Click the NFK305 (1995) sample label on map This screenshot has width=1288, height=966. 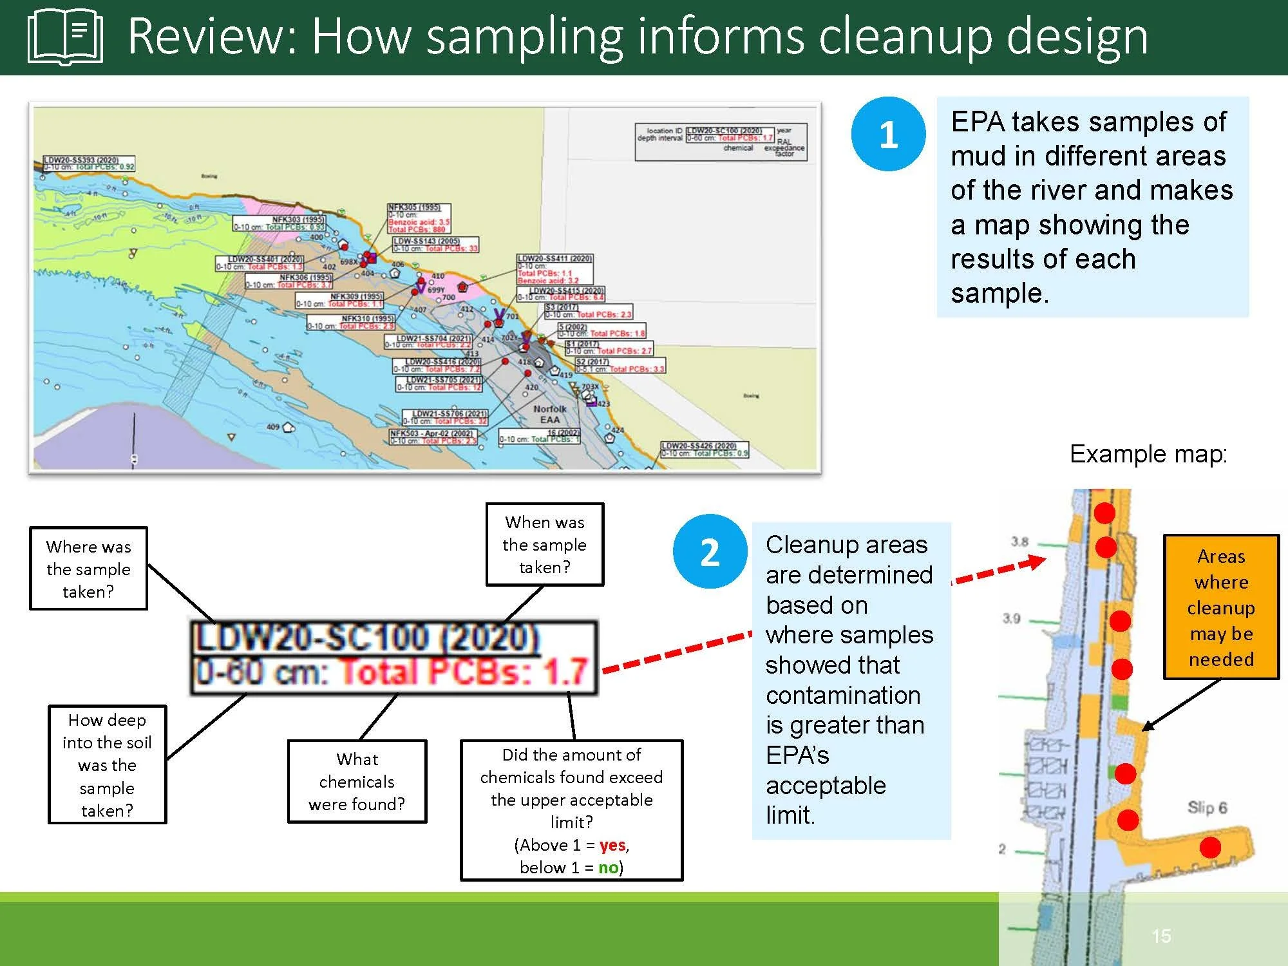[419, 218]
